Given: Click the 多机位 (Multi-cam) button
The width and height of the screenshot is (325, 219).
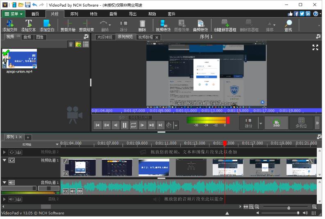Looking at the screenshot, I should [x=301, y=123].
